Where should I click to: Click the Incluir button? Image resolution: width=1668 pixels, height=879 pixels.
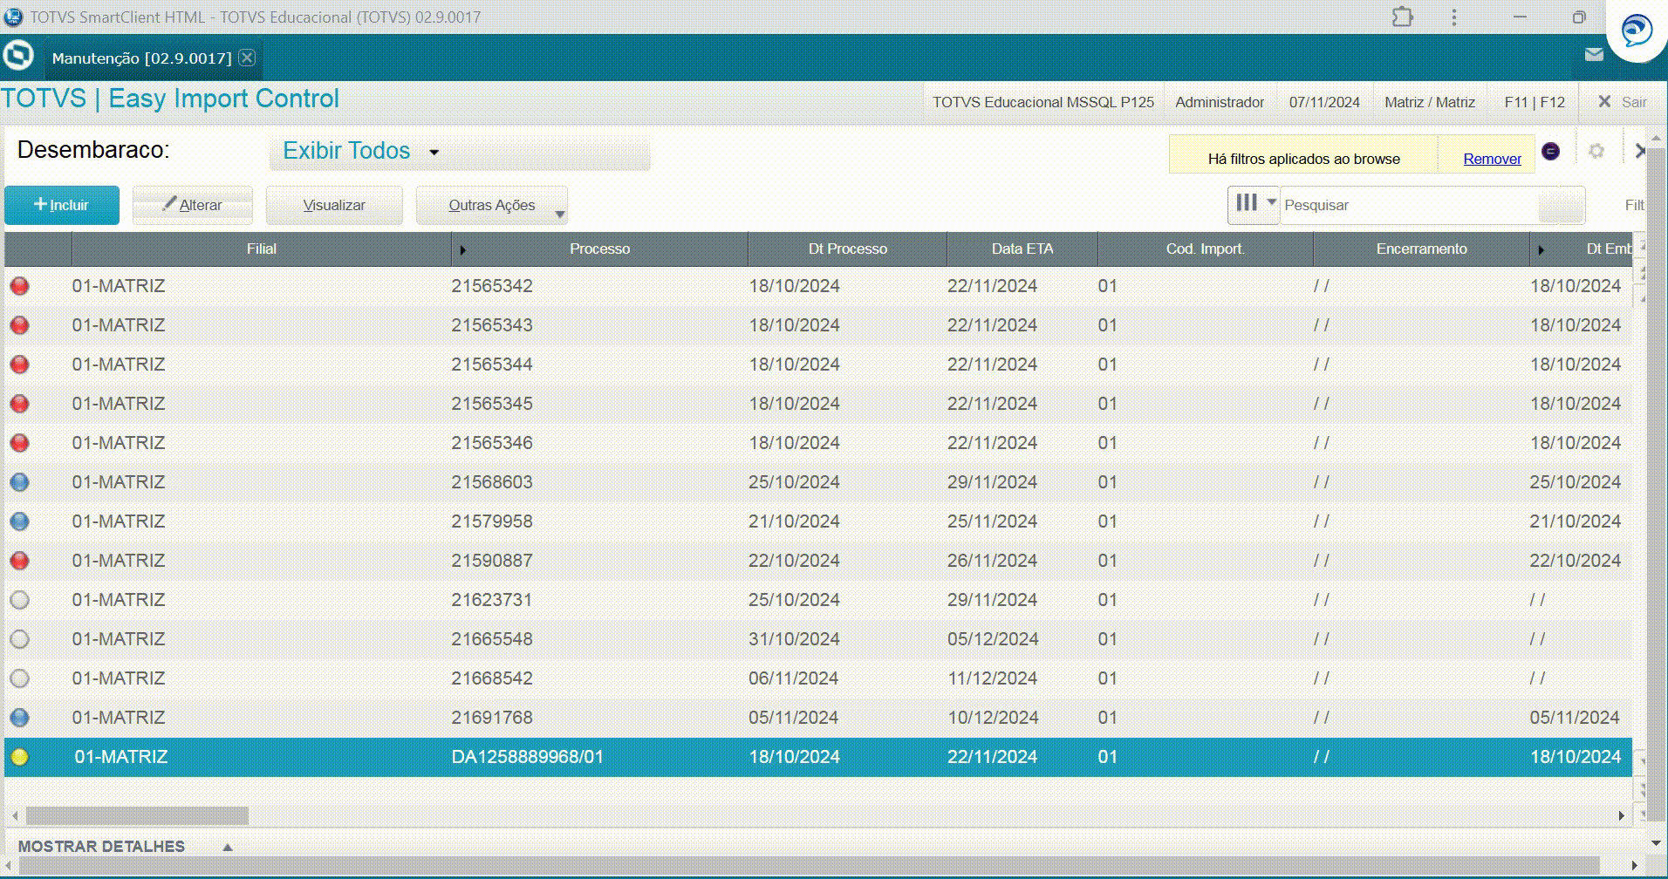[x=62, y=206]
